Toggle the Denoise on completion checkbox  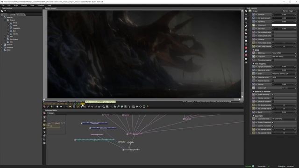coord(273,102)
